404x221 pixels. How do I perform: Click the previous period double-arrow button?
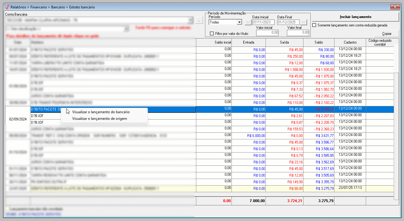[248, 22]
